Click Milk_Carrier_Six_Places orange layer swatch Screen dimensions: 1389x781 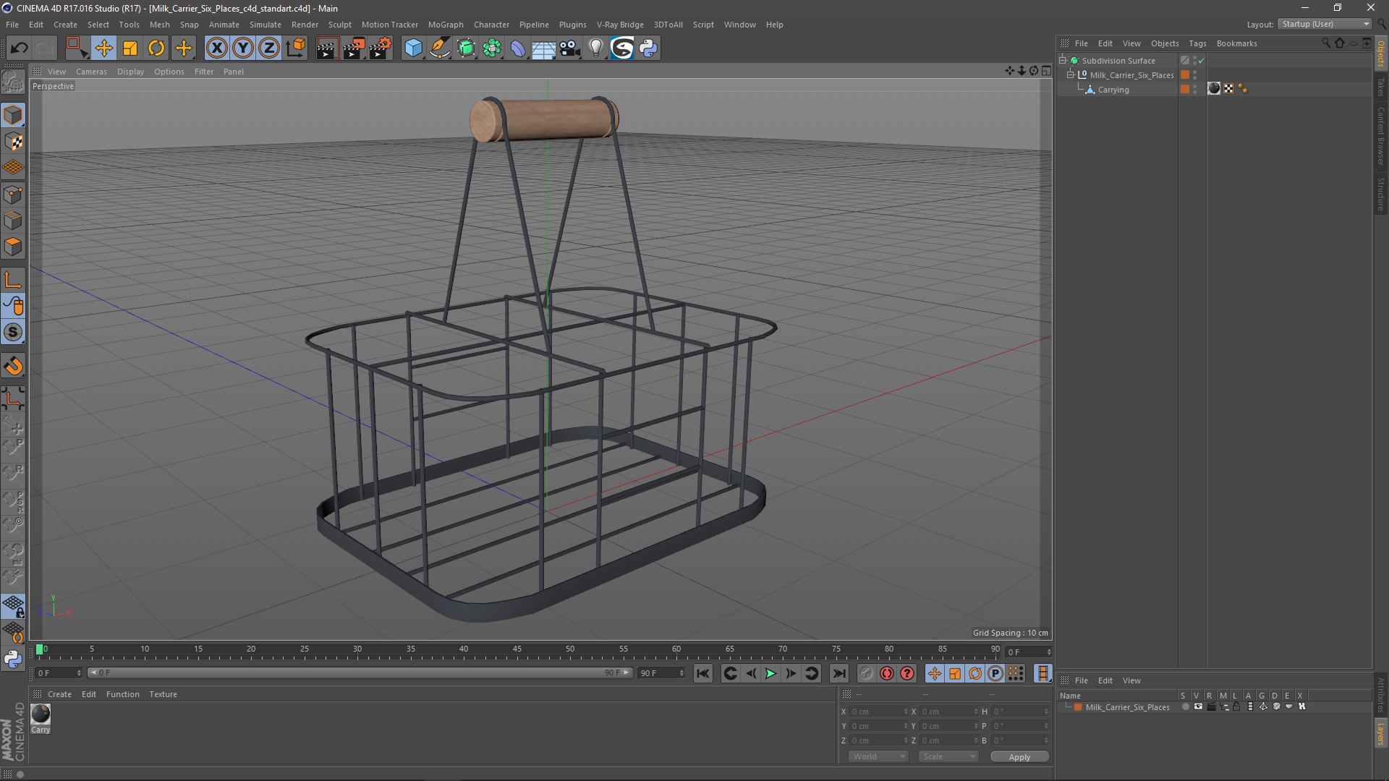(1185, 74)
